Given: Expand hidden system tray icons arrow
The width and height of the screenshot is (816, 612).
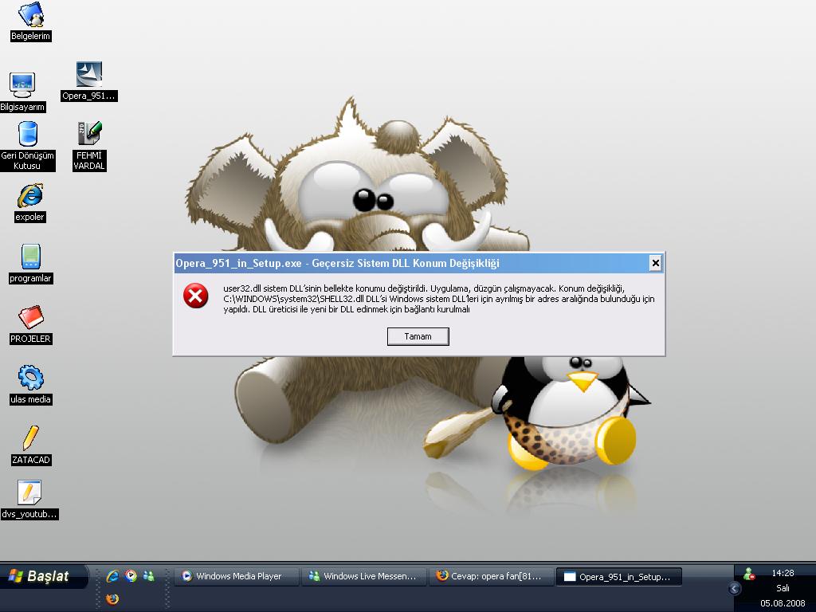Looking at the screenshot, I should click(735, 589).
